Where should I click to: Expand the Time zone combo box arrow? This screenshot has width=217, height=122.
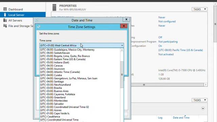pos(122,45)
